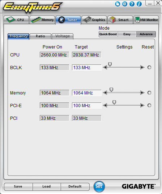The height and width of the screenshot is (194, 162).
Task: Click the @ email icon in the title bar
Action: pyautogui.click(x=125, y=4)
